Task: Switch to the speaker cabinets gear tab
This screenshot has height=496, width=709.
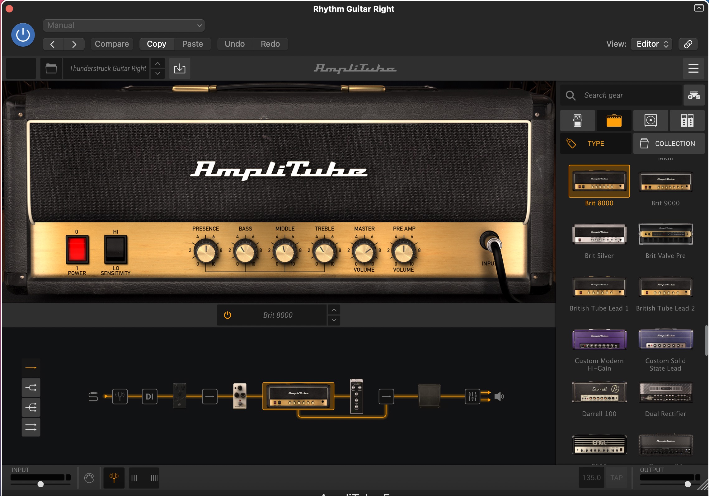Action: pyautogui.click(x=650, y=120)
